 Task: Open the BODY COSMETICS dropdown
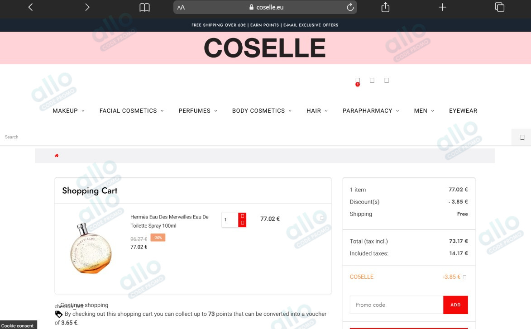click(x=258, y=110)
